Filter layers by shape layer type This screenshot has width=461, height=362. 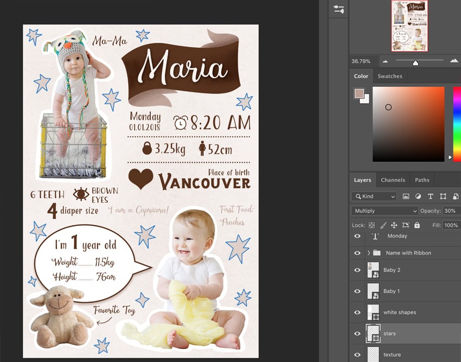coord(443,196)
